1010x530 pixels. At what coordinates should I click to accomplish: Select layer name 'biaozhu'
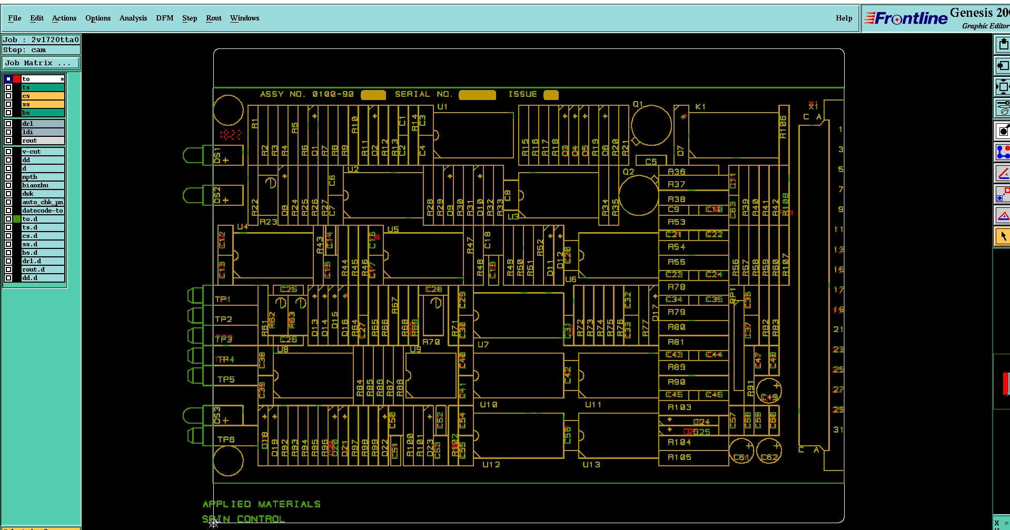coord(43,185)
